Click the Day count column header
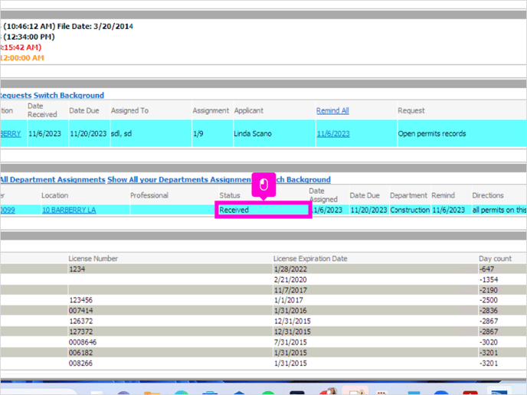 pyautogui.click(x=495, y=259)
